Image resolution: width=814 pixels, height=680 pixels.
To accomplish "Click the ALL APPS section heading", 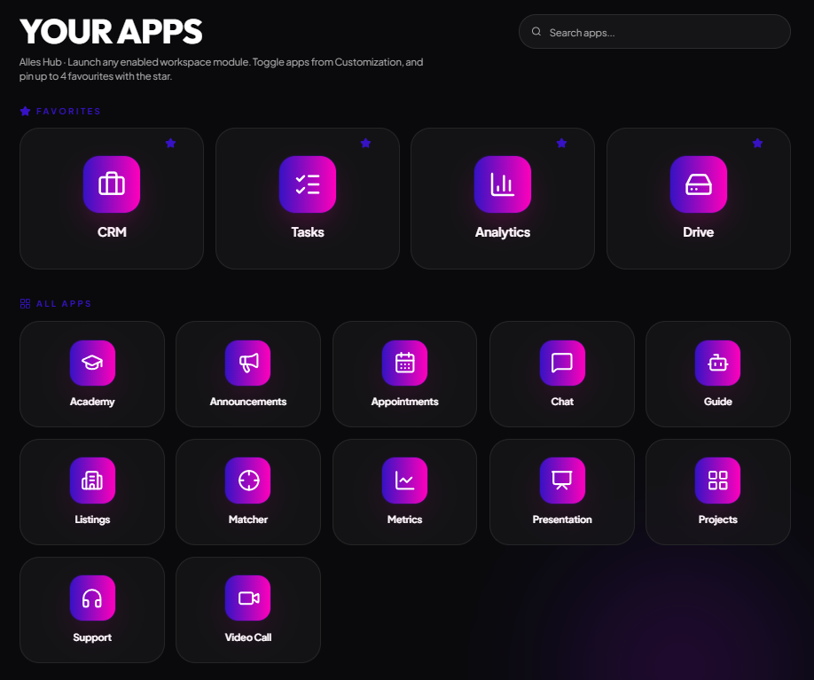I will pos(63,304).
